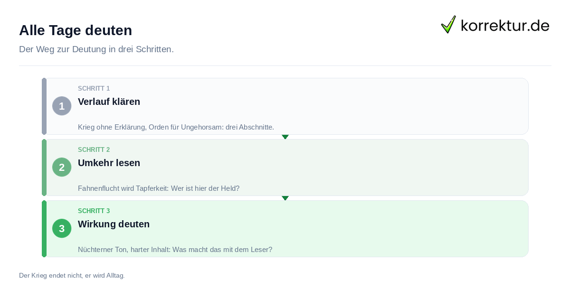Open the 'Wirkung deuten' step heading
The image size is (570, 299).
(x=114, y=224)
